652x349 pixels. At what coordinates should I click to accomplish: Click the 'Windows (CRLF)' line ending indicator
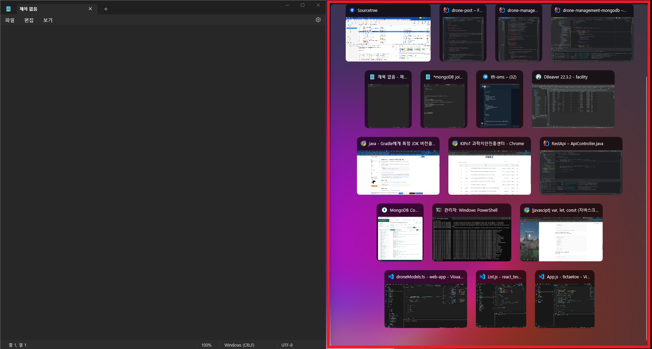tap(239, 345)
